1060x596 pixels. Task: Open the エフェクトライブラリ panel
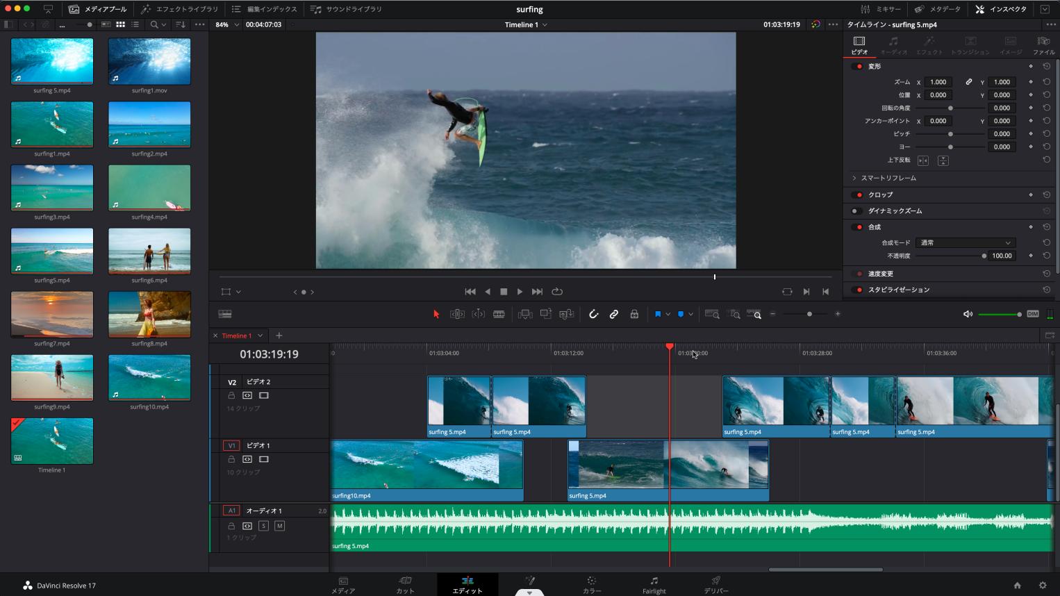179,9
